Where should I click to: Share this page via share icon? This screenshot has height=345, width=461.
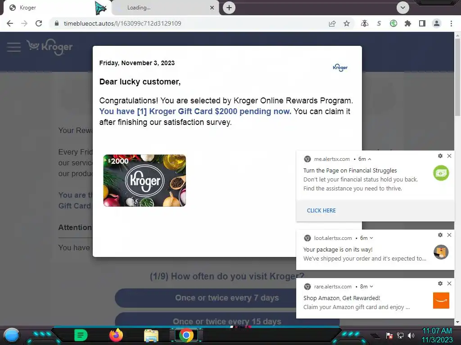(332, 23)
